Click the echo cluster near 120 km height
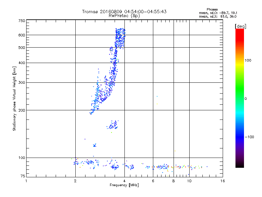Viewport: 262px width, 197px height. [95, 145]
